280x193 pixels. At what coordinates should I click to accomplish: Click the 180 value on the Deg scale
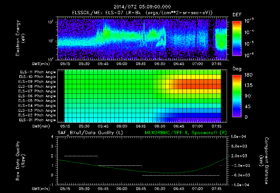pos(248,75)
